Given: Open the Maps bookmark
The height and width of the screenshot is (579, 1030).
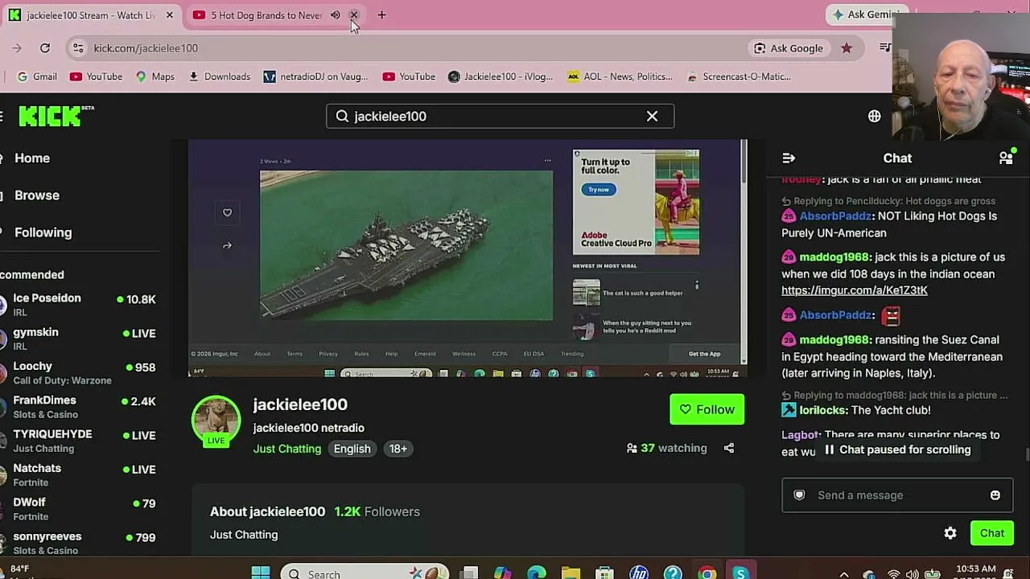Looking at the screenshot, I should coord(154,76).
